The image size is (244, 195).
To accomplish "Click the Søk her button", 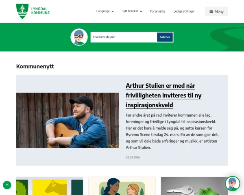I will (x=165, y=37).
